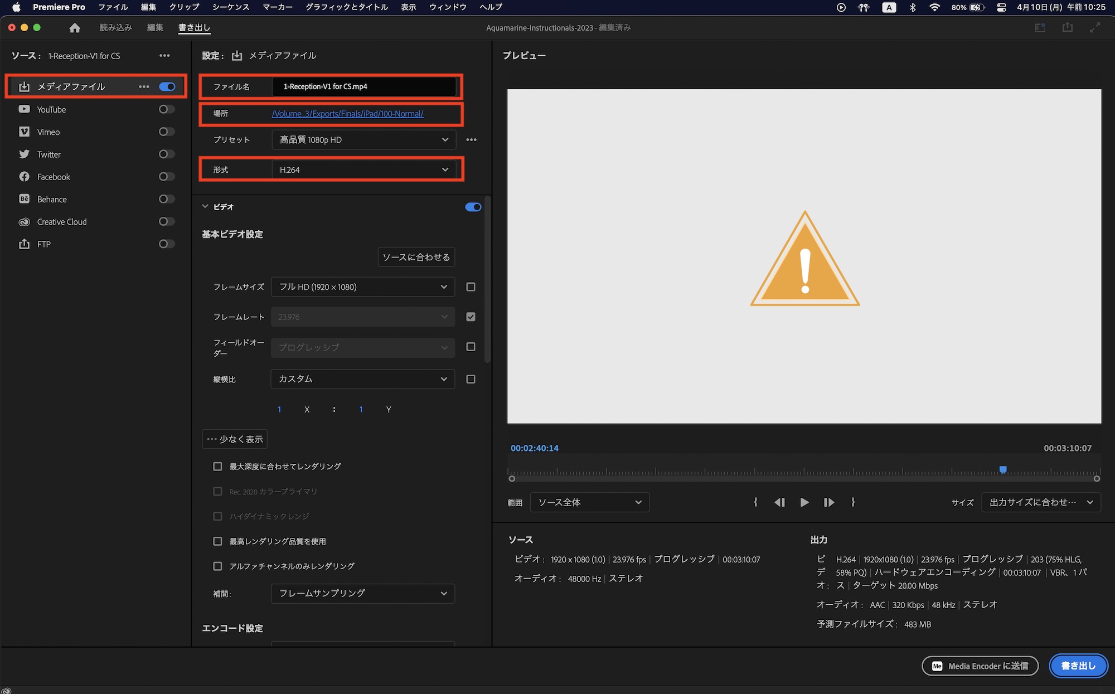Viewport: 1115px width, 694px height.
Task: Collapse the ビデオ section chevron
Action: coord(205,207)
